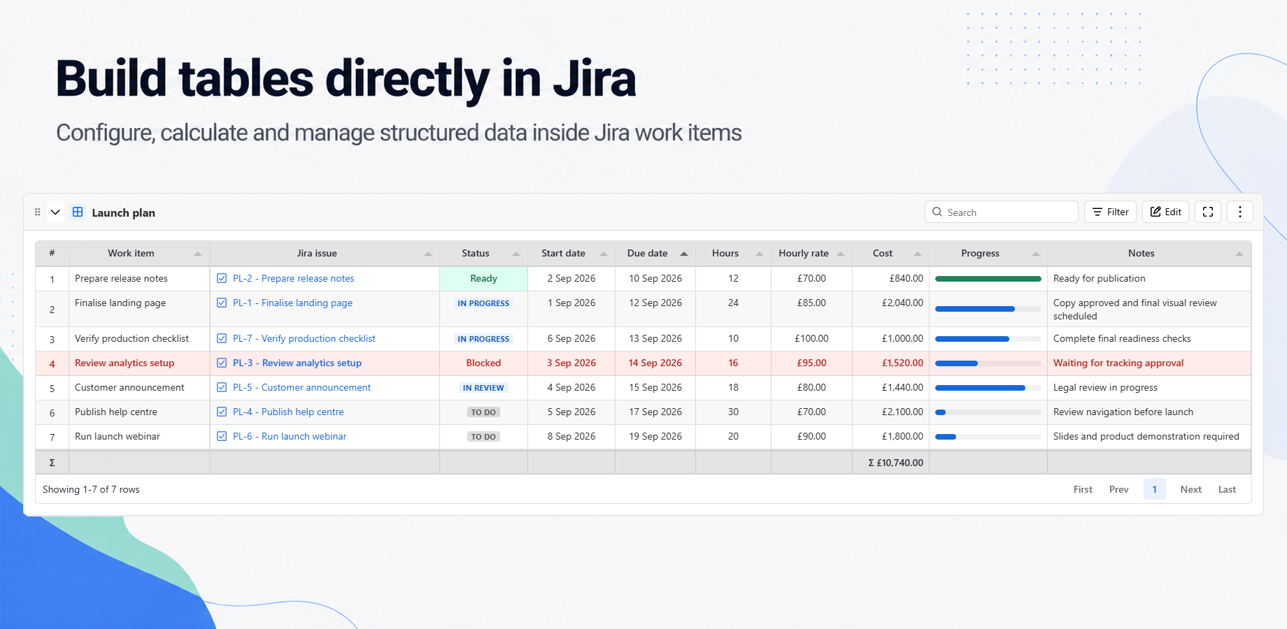Sort by Status column arrow
The image size is (1287, 629).
(x=516, y=254)
